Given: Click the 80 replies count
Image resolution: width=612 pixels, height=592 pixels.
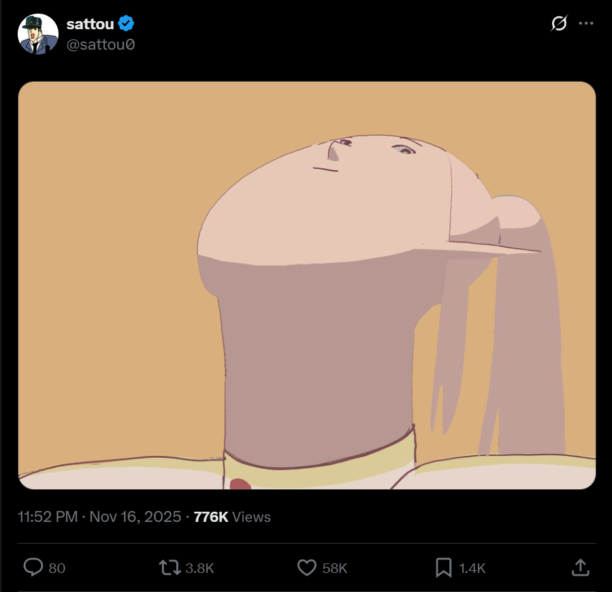Looking at the screenshot, I should coord(57,568).
